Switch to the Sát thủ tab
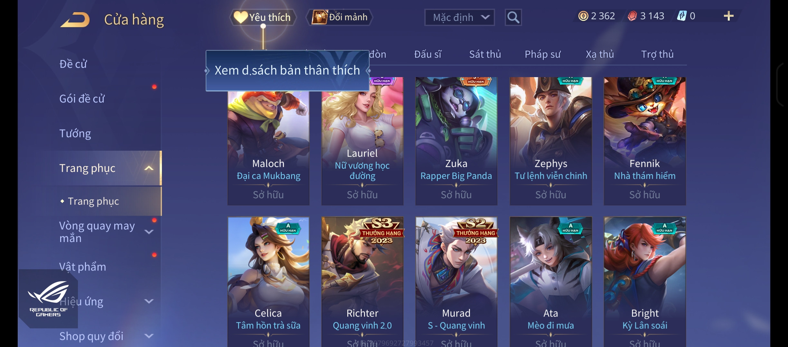 pos(485,54)
